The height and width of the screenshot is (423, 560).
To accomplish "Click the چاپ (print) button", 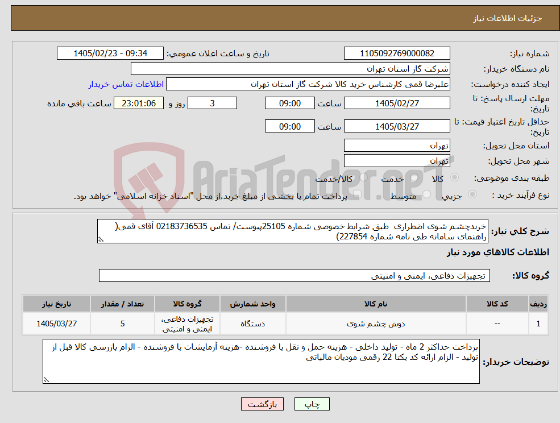I will [312, 404].
